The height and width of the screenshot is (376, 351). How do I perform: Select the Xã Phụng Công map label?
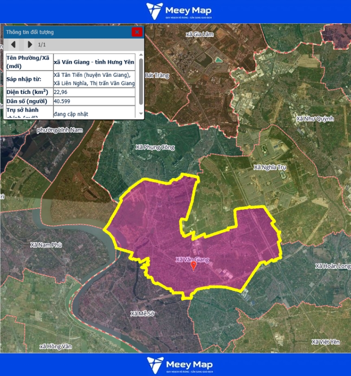click(155, 148)
